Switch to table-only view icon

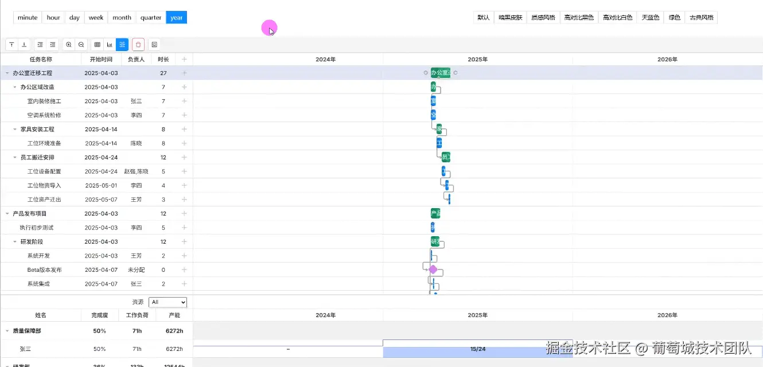(x=97, y=45)
